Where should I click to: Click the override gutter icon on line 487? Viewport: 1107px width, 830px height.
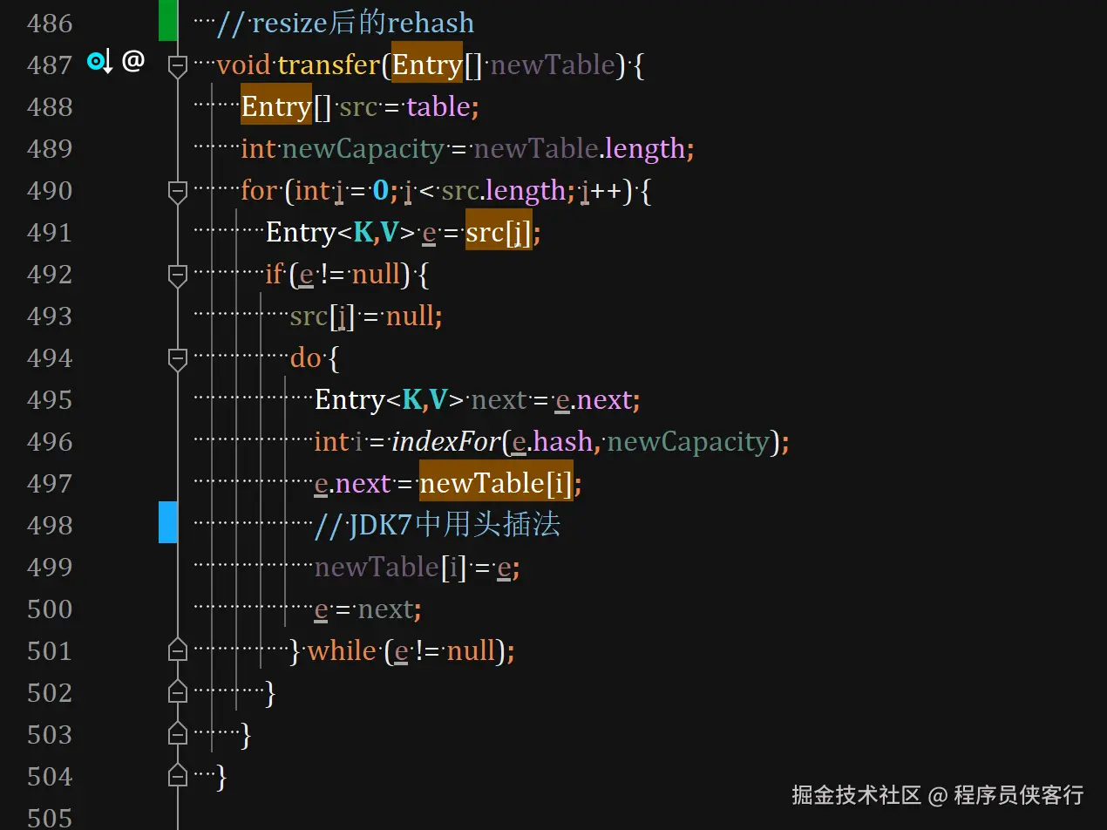[100, 62]
